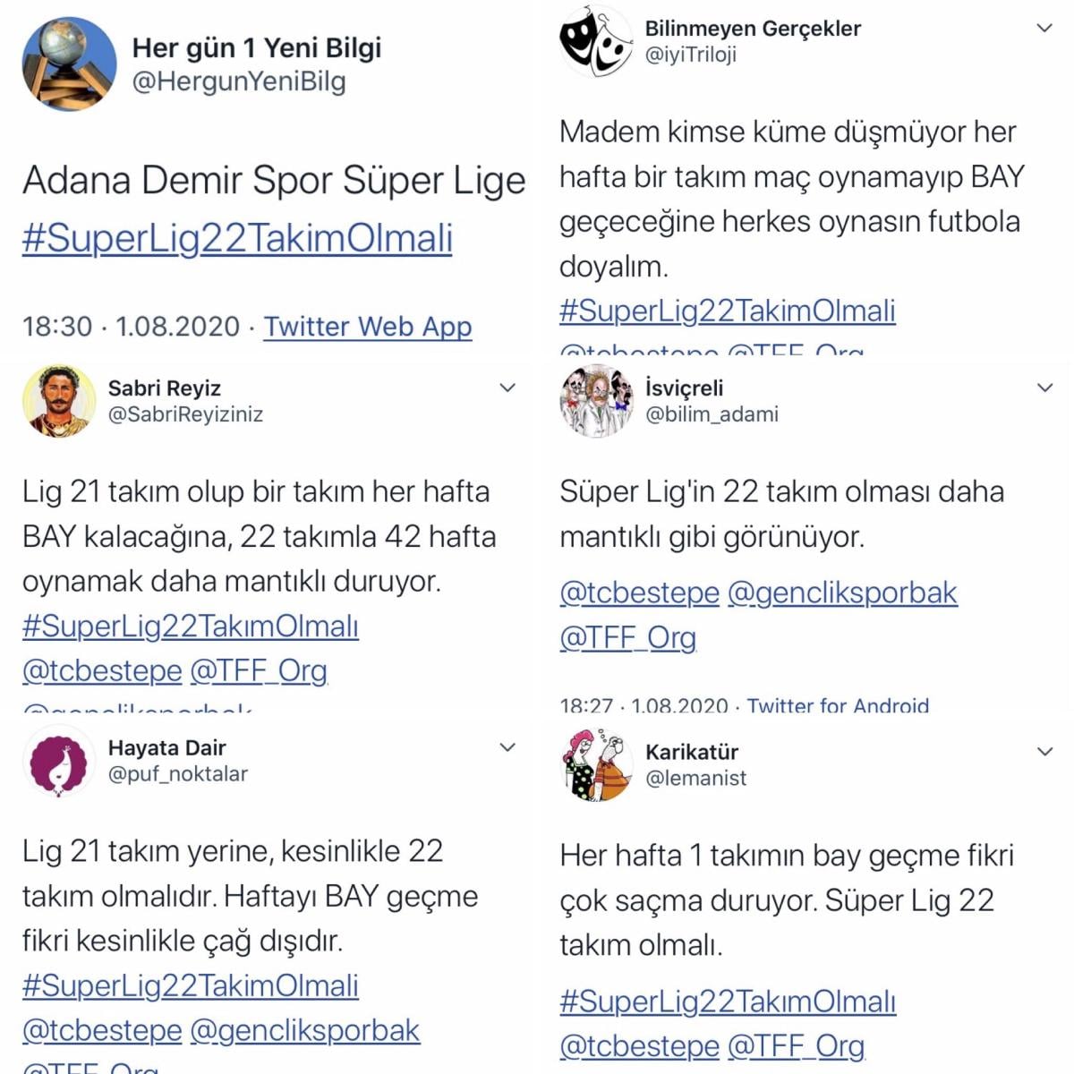Expand options chevron on Karikatür tweet

pyautogui.click(x=1044, y=752)
